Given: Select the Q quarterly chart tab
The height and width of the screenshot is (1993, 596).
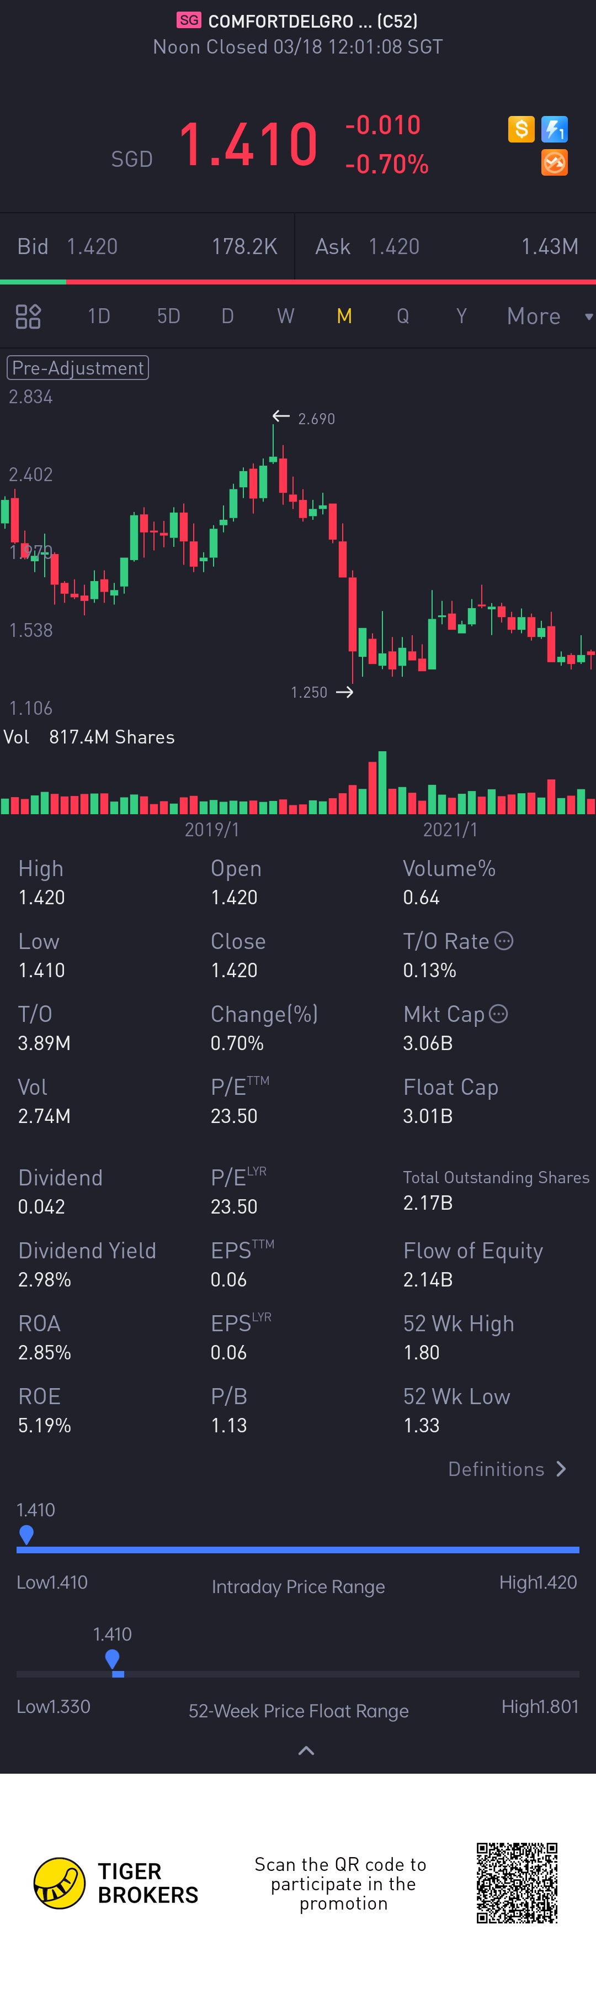Looking at the screenshot, I should click(403, 315).
